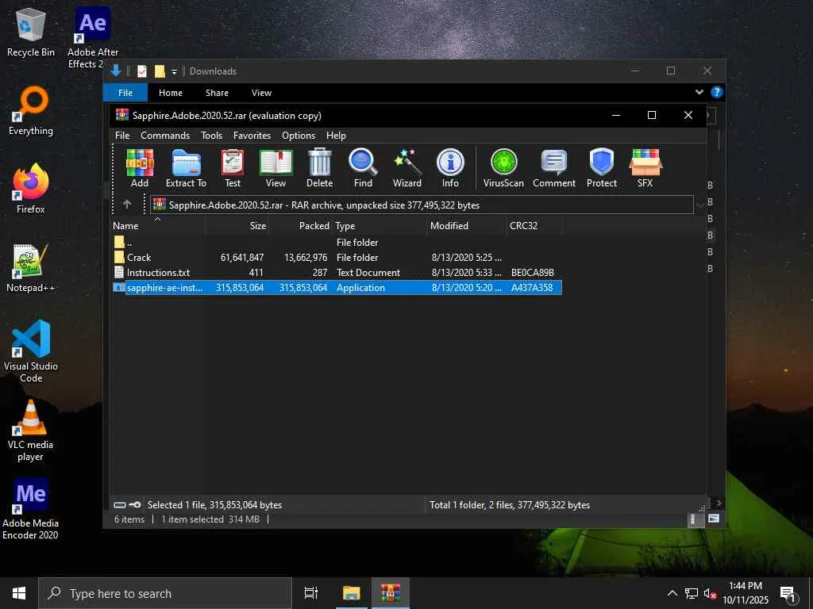Click the drive icon in WinRAR status bar
The image size is (813, 609).
[120, 505]
